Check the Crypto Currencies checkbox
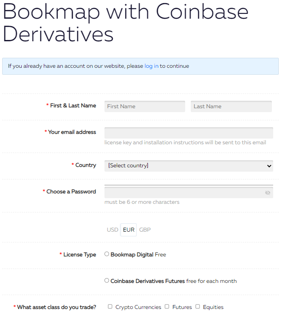Viewport: 284px width, 312px height. pos(110,306)
